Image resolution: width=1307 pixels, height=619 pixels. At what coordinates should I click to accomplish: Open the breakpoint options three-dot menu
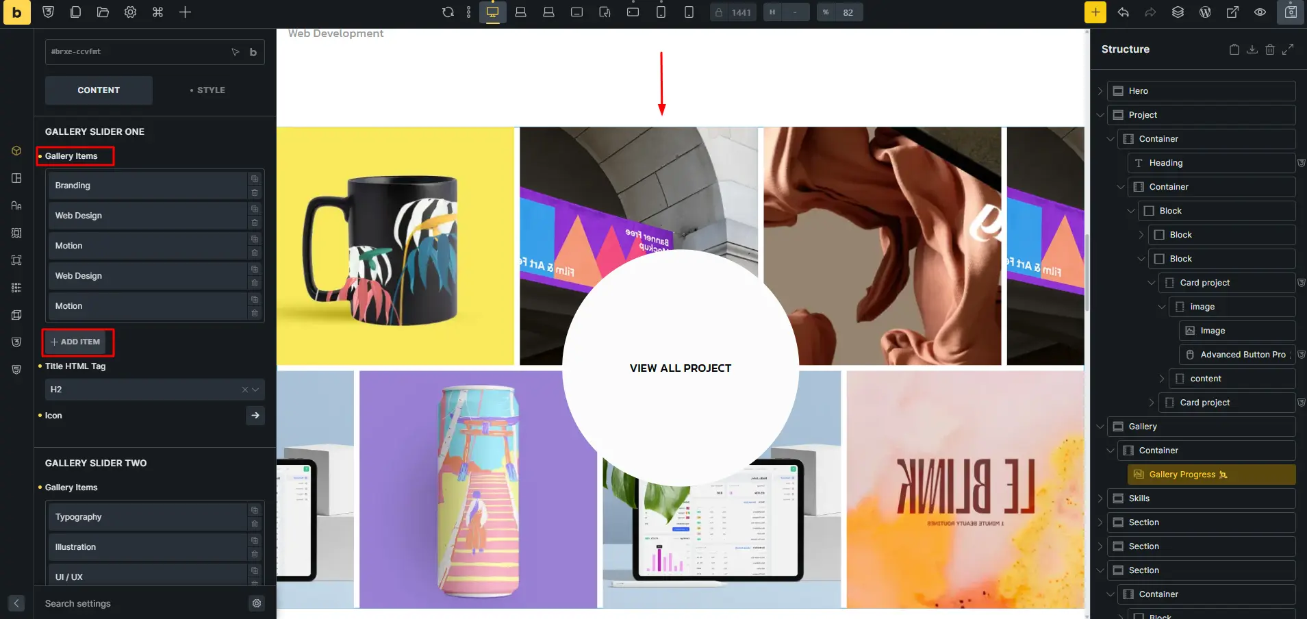468,12
